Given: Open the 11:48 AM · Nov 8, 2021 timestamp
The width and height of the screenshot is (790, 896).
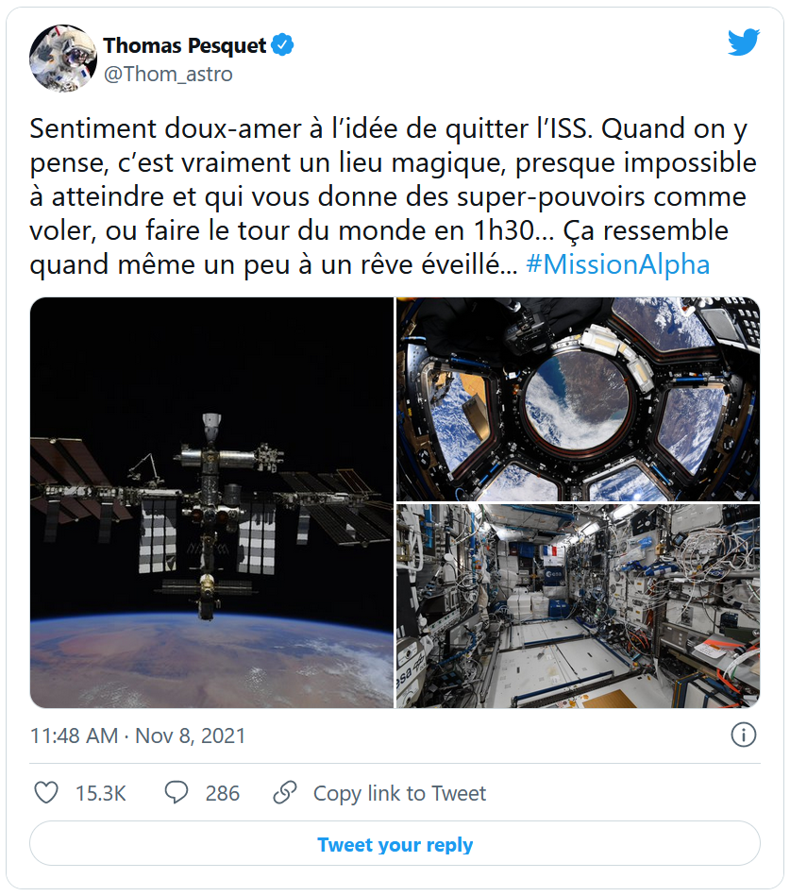Looking at the screenshot, I should [138, 735].
